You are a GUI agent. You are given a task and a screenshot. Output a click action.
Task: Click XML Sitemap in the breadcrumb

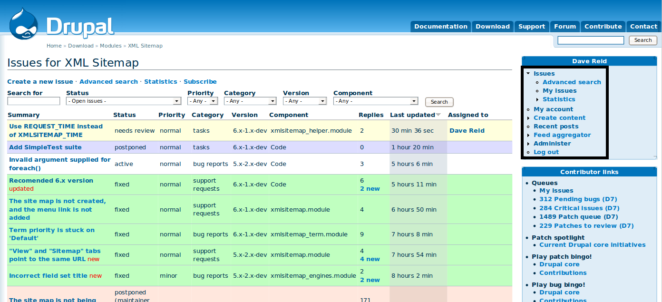145,46
